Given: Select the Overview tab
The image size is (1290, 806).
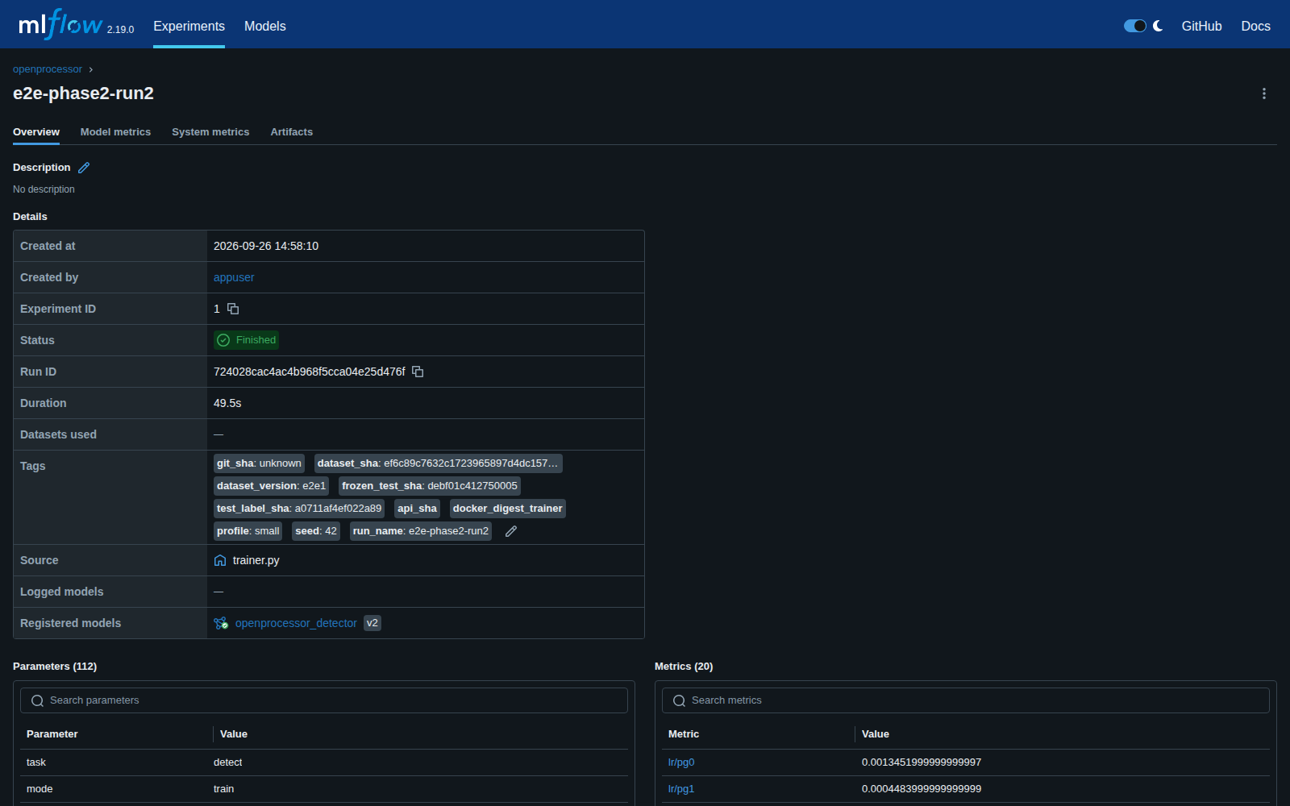Looking at the screenshot, I should pyautogui.click(x=36, y=132).
